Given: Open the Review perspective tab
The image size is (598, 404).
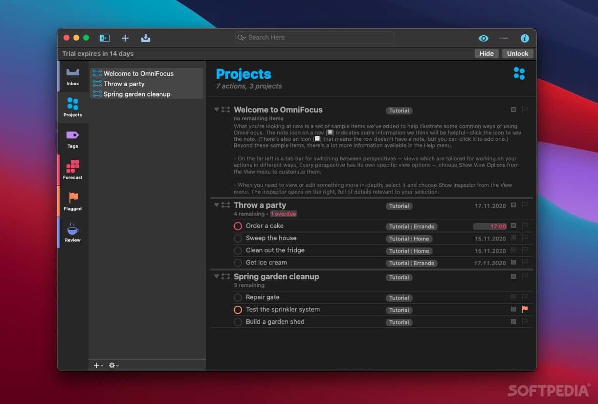Looking at the screenshot, I should click(x=73, y=233).
